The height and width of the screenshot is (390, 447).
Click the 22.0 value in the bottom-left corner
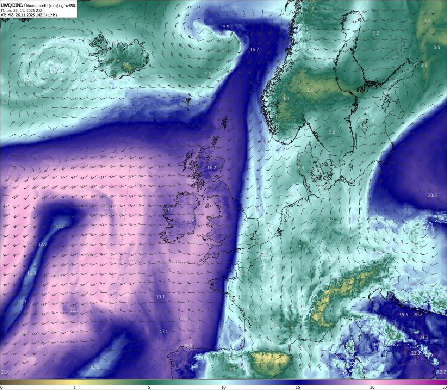(x=5, y=372)
